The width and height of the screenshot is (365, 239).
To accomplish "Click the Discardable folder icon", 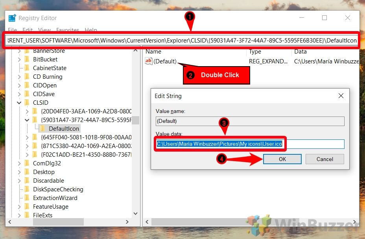I will 27,180.
